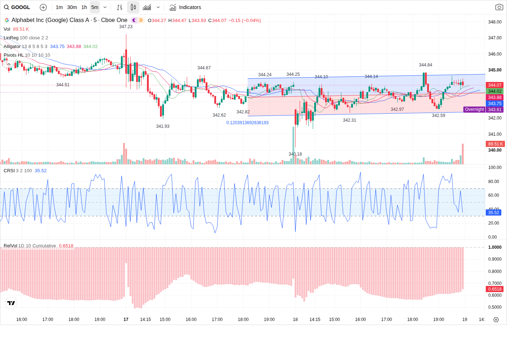Click the red 344.07 last price label
Viewport: 514px width, 343px height.
coord(494,85)
